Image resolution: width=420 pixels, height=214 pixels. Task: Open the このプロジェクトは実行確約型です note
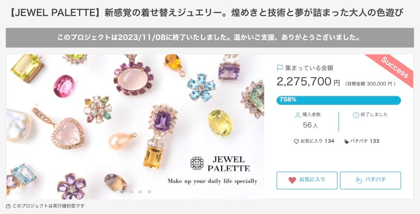(45, 206)
